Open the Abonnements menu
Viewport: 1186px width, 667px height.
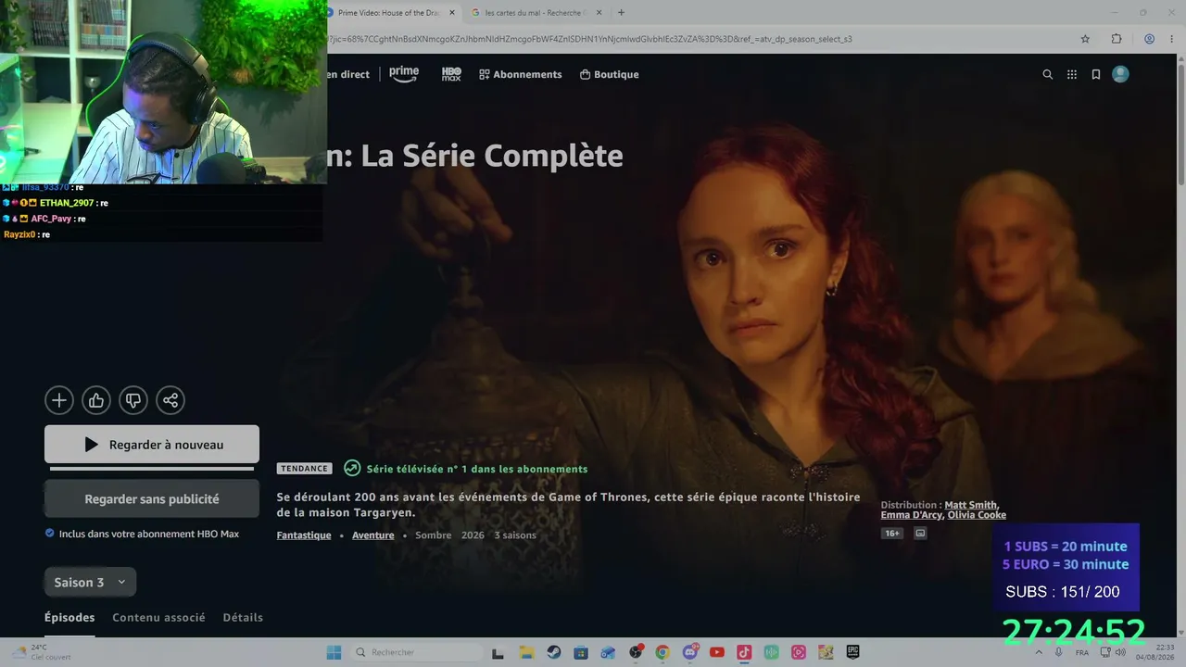click(520, 74)
